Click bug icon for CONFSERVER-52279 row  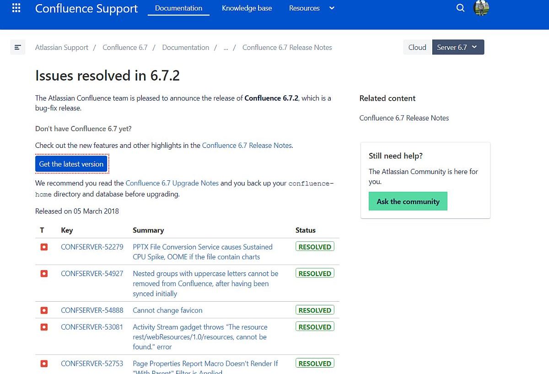point(44,247)
